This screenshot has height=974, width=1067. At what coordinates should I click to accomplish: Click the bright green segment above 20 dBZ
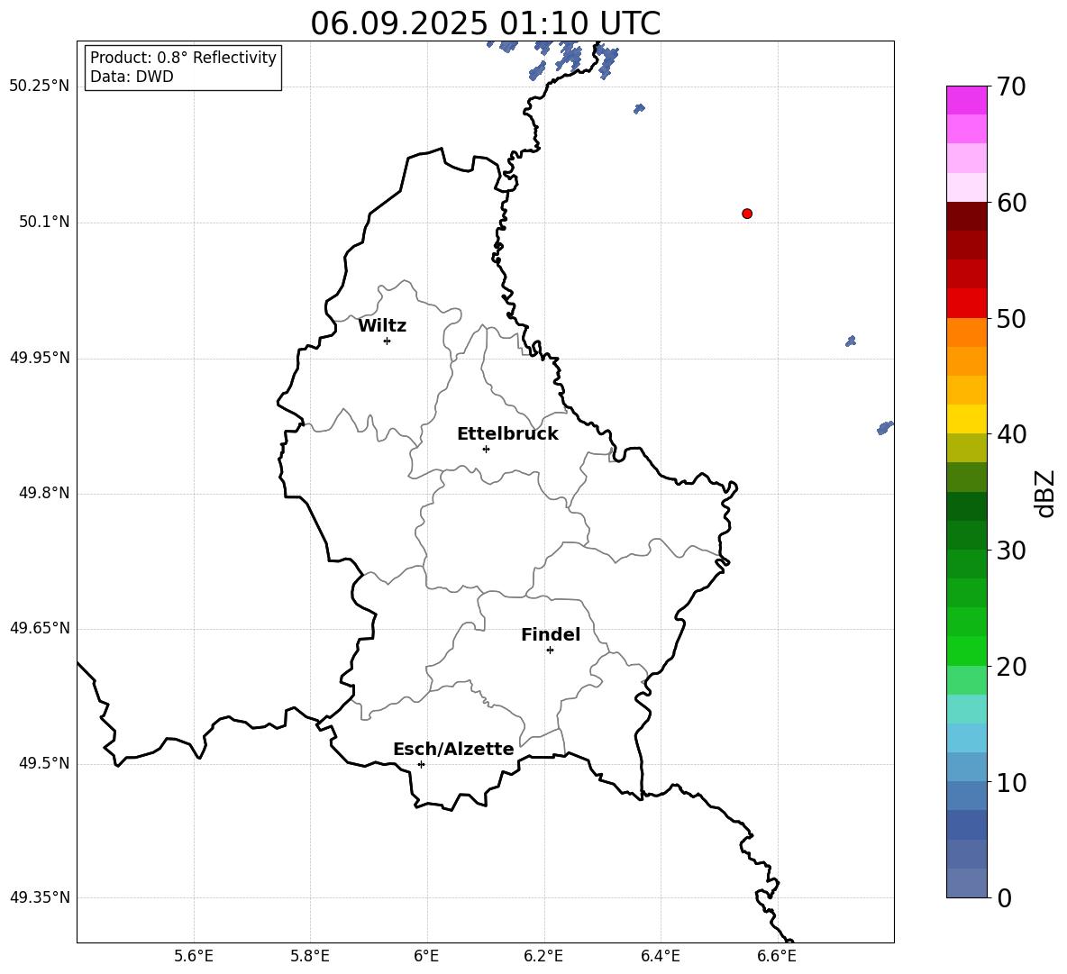(966, 651)
